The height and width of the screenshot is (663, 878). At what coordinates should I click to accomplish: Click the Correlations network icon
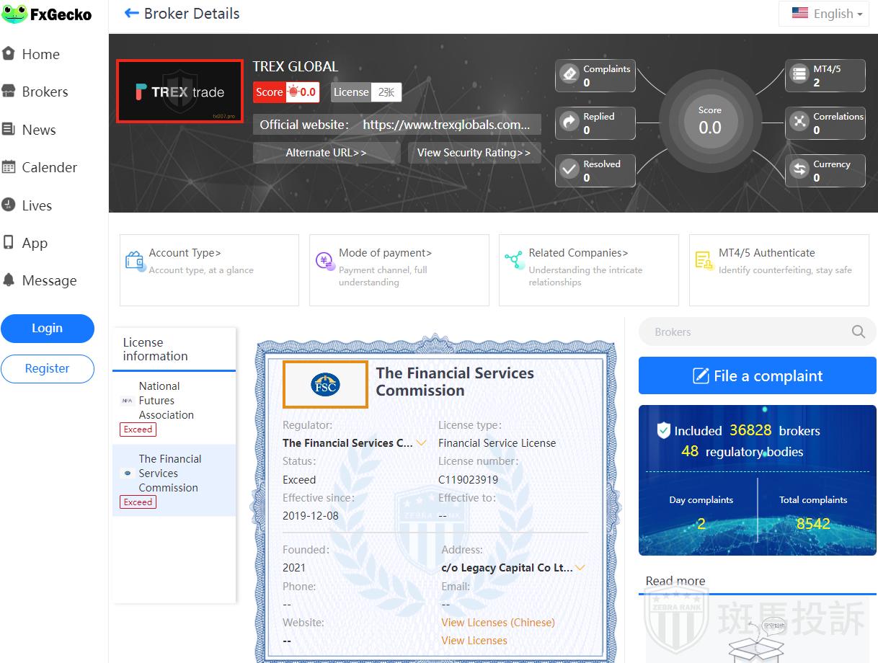[x=799, y=123]
